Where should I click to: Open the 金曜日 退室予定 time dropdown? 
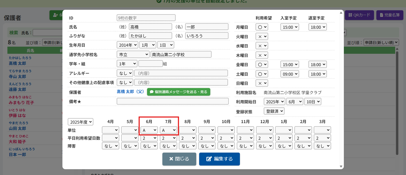[317, 65]
